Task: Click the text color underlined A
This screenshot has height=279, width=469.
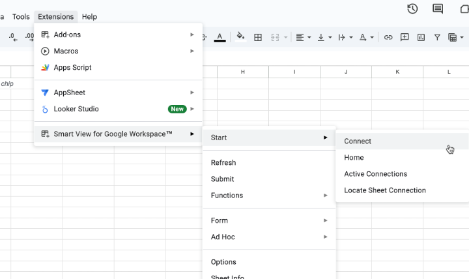Action: click(x=220, y=37)
